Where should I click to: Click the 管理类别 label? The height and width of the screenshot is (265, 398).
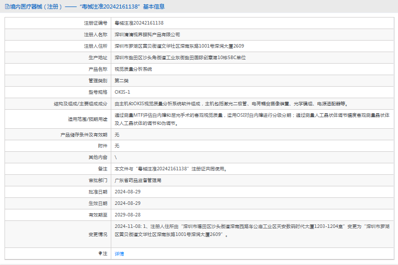(98, 81)
